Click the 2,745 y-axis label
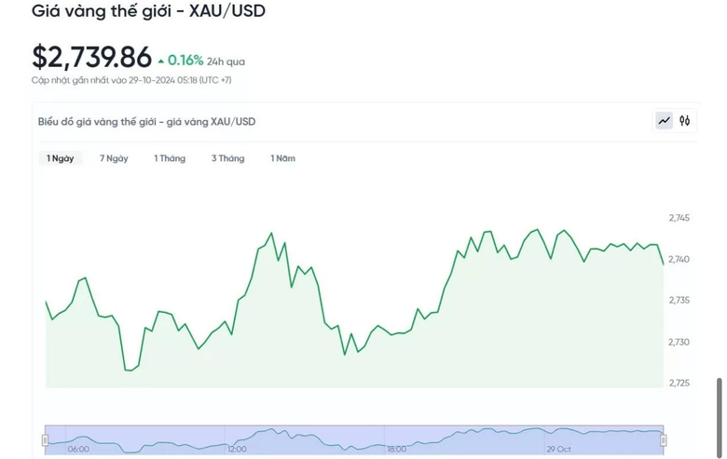 pyautogui.click(x=679, y=218)
